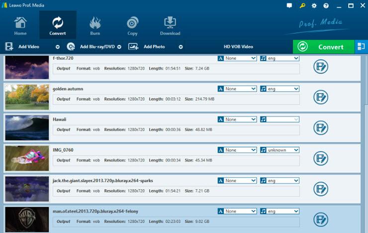Open the Copy module

132,26
